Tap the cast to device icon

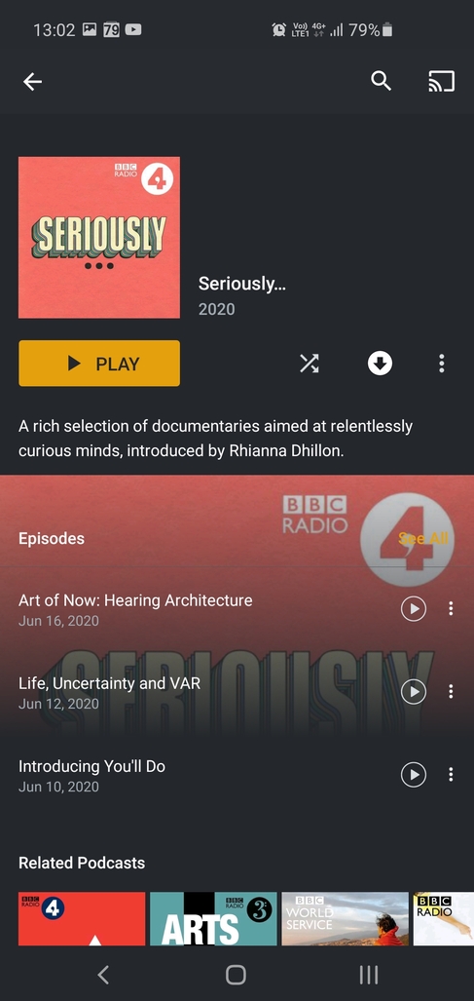coord(442,82)
